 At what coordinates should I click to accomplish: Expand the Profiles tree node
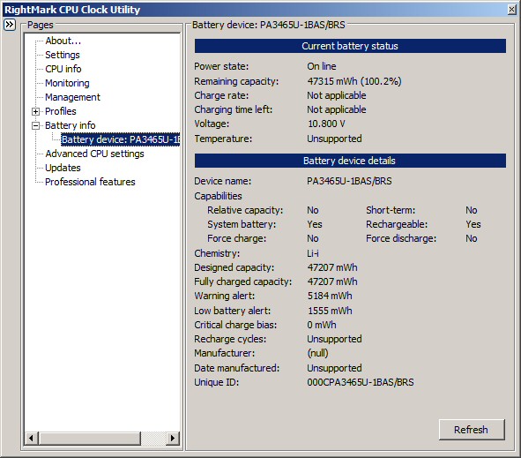[35, 111]
